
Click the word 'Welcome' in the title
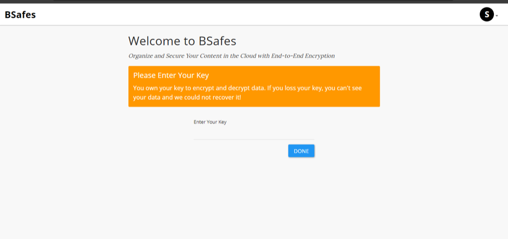pos(154,41)
